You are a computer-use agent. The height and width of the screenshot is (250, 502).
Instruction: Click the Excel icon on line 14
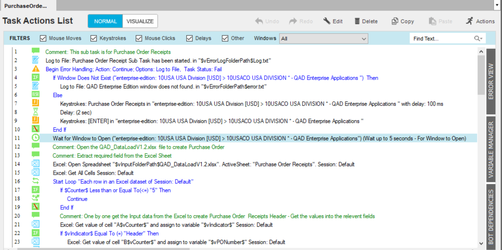[36, 164]
